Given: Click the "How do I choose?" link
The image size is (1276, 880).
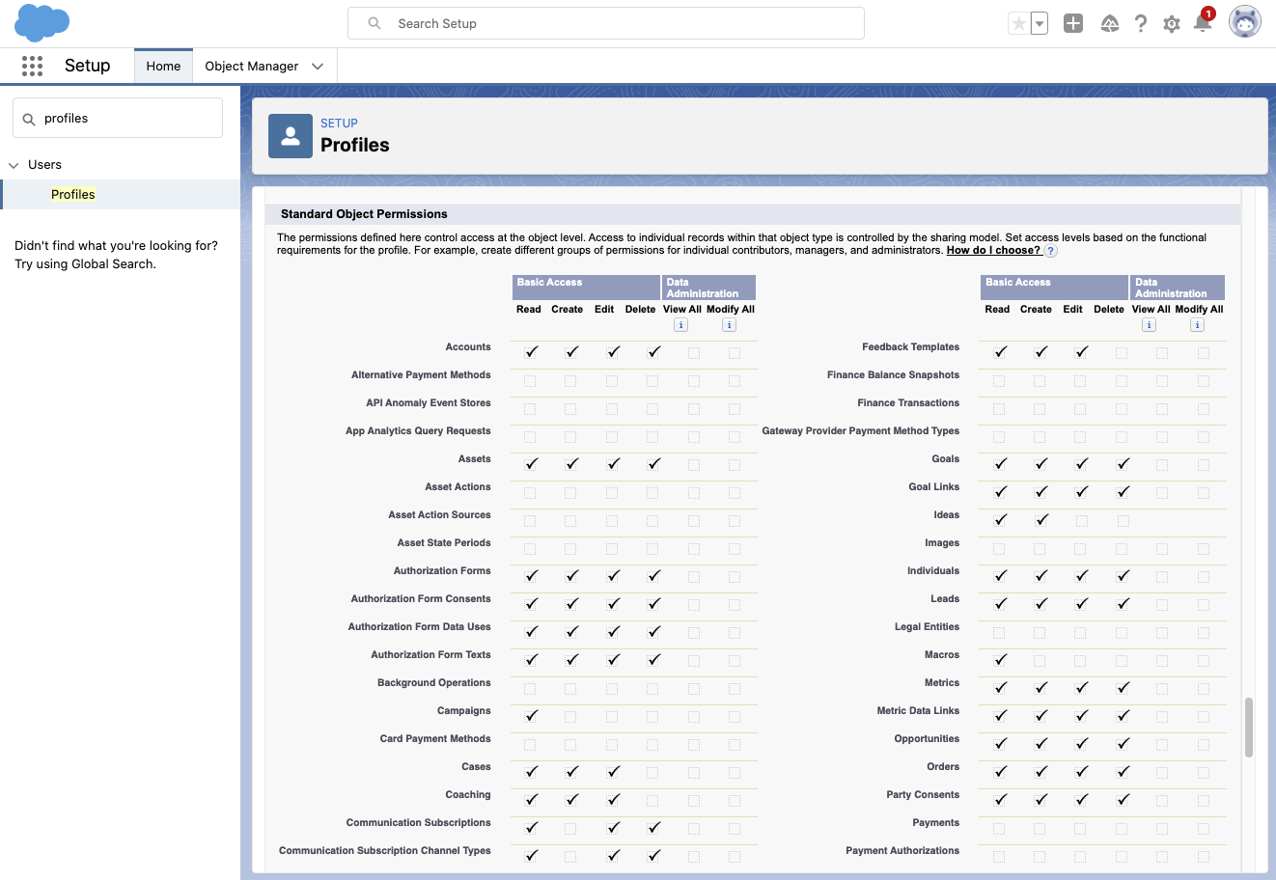Looking at the screenshot, I should click(x=992, y=250).
